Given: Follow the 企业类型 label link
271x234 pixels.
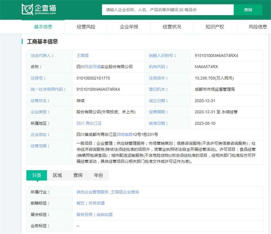Looking at the screenshot, I should (x=39, y=112).
